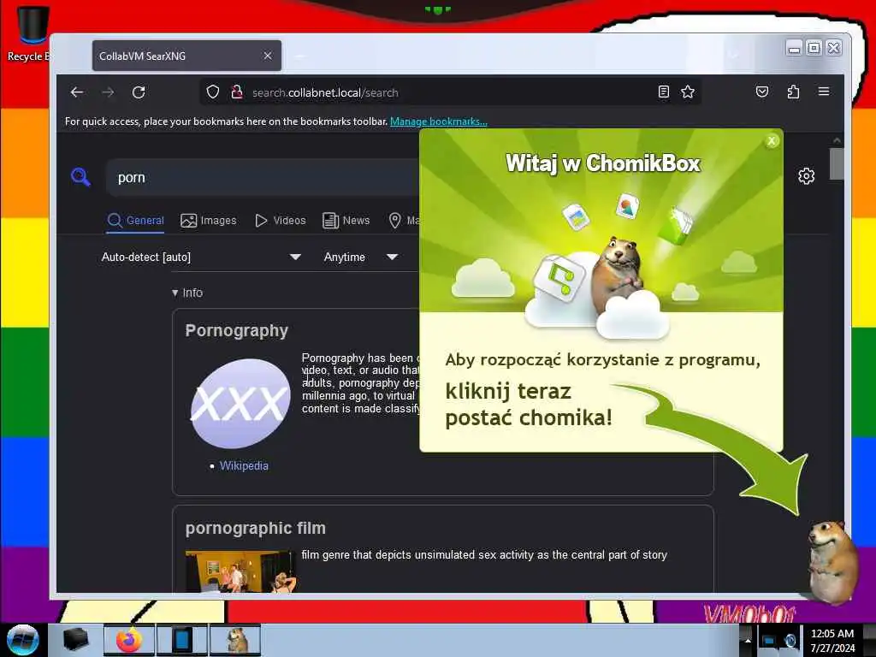Screen dimensions: 876x657
Task: Show hidden tray icons arrow
Action: 748,640
